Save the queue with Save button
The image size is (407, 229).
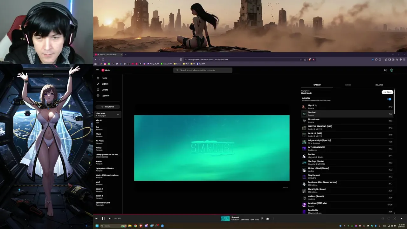(x=388, y=92)
